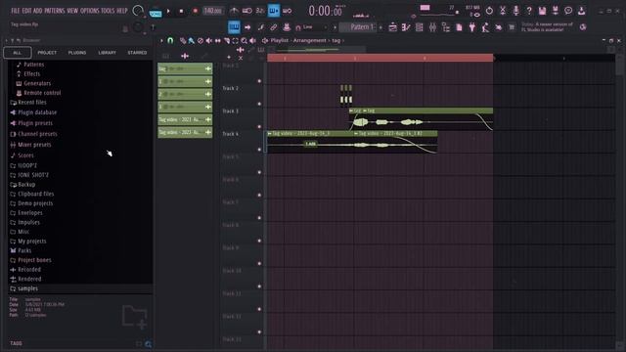The height and width of the screenshot is (352, 626).
Task: Toggle loop recording icon
Action: [287, 11]
